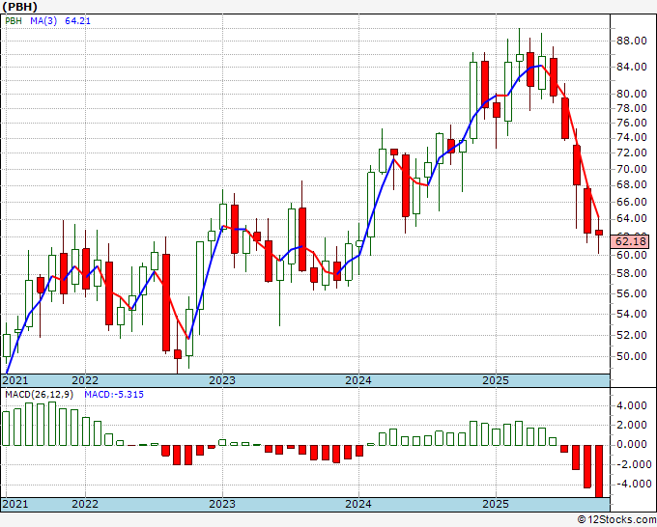This screenshot has height=527, width=657.
Task: Click the 72.00 price axis label
Action: [x=631, y=153]
